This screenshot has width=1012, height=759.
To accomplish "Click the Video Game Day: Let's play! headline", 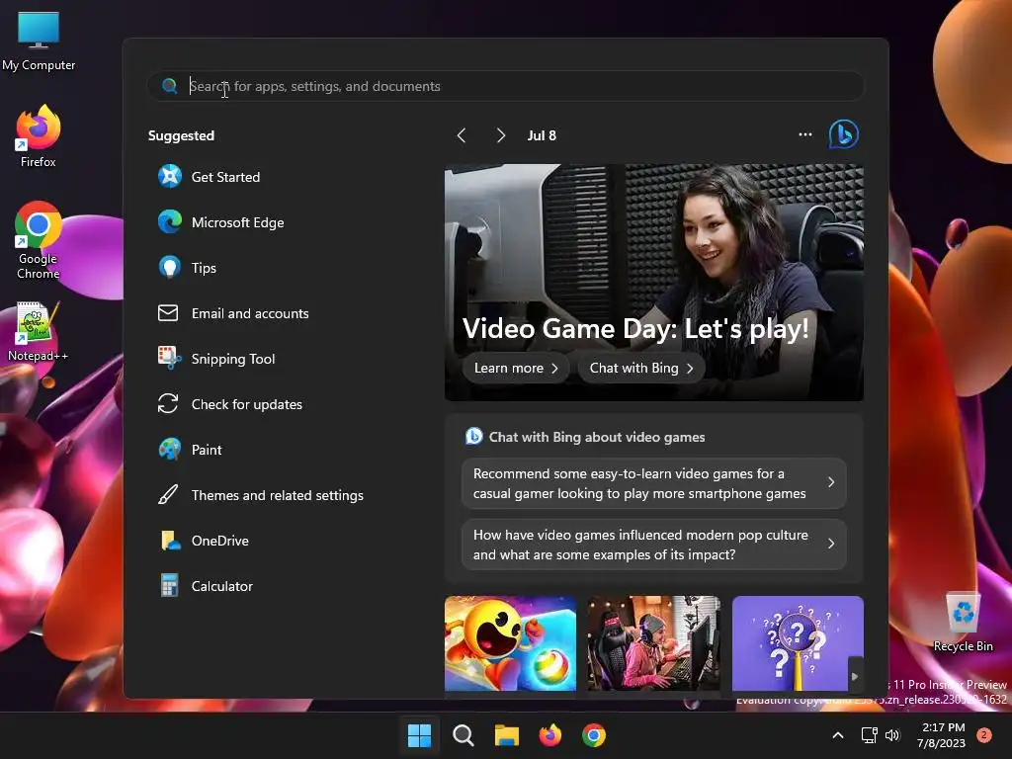I will pyautogui.click(x=635, y=328).
